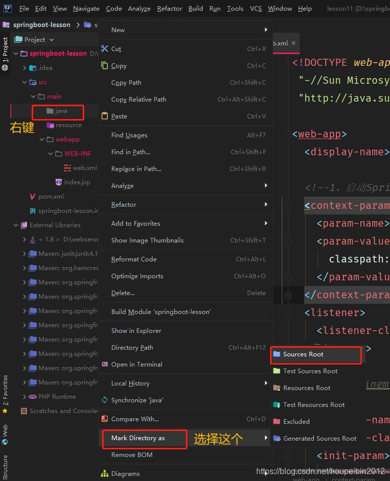Click the Excluded red folder icon
This screenshot has height=481, width=390.
click(x=277, y=421)
